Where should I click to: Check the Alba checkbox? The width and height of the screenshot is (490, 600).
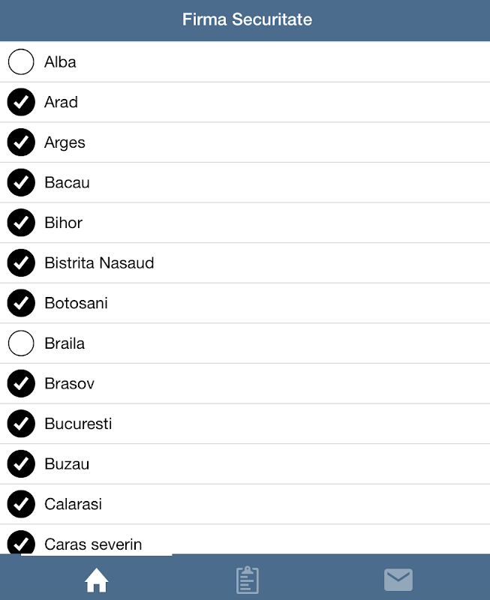coord(21,61)
